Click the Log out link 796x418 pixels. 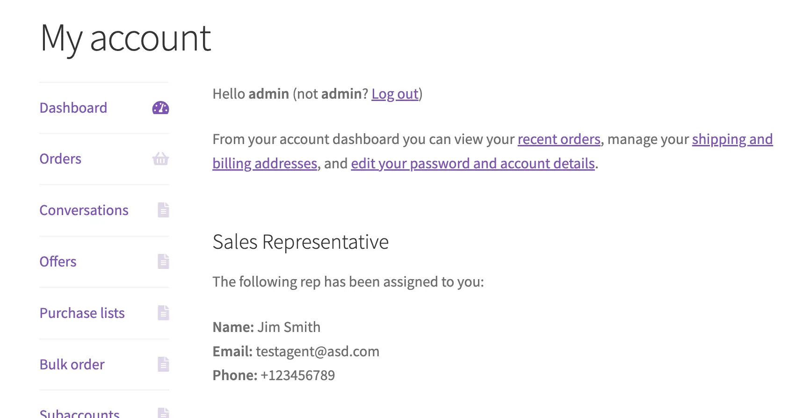[395, 94]
